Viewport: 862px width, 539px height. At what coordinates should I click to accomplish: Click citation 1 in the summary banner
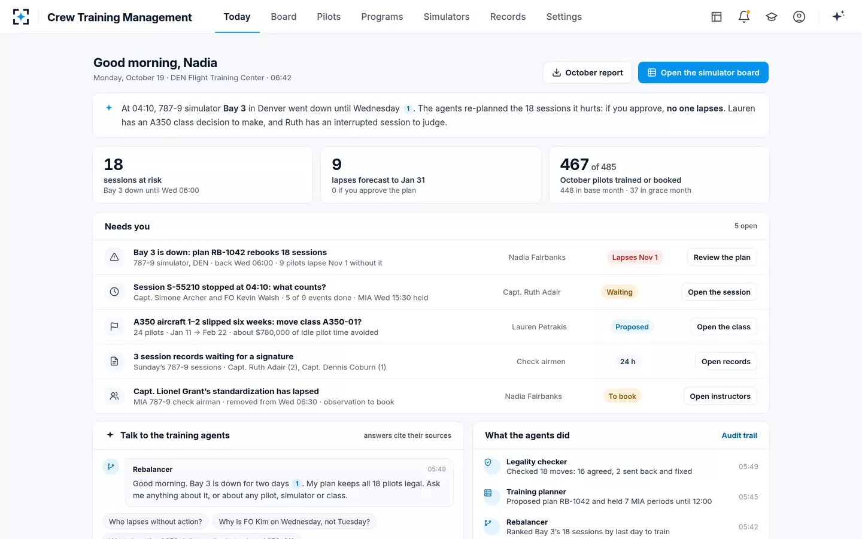click(x=408, y=109)
